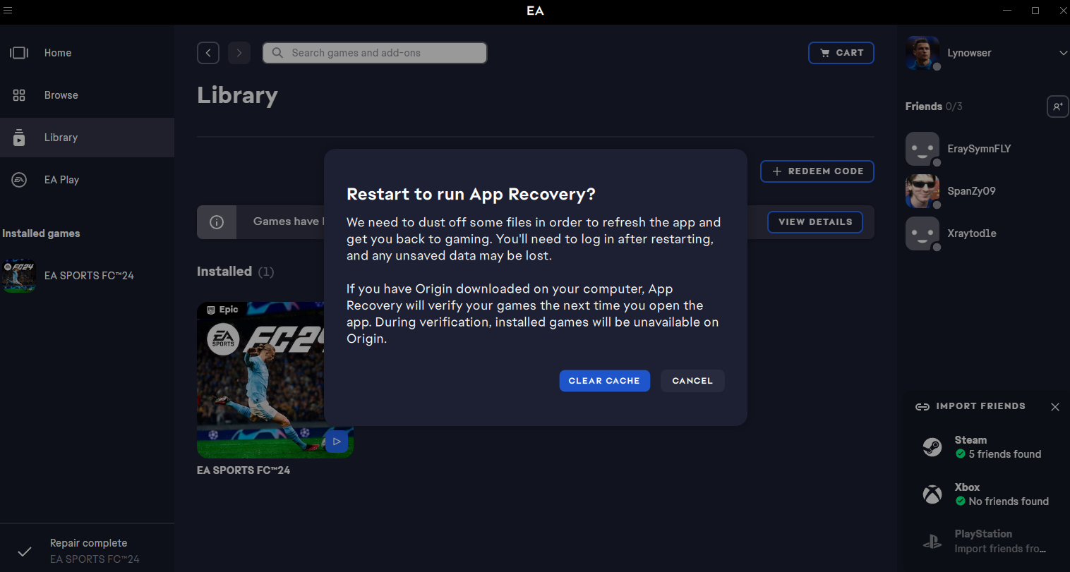The height and width of the screenshot is (572, 1070).
Task: Click the Installed games heading
Action: tap(41, 233)
